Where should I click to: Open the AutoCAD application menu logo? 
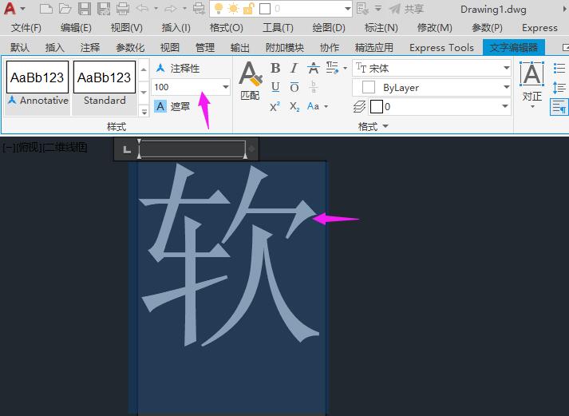pyautogui.click(x=10, y=8)
